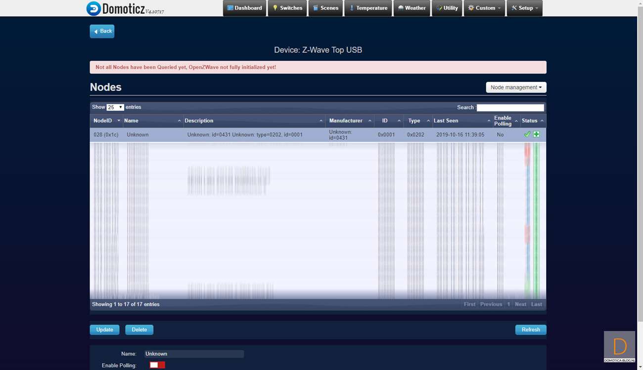The image size is (643, 370).
Task: Go to the Previous page
Action: (x=491, y=304)
